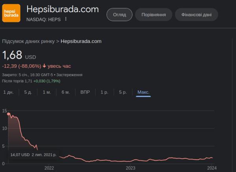Open the Фінансові дані tab
This screenshot has width=236, height=172.
196,15
